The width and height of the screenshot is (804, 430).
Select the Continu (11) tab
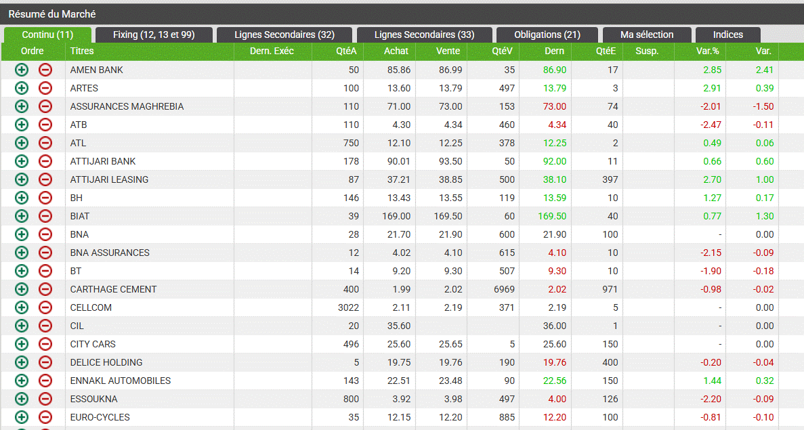pos(47,35)
